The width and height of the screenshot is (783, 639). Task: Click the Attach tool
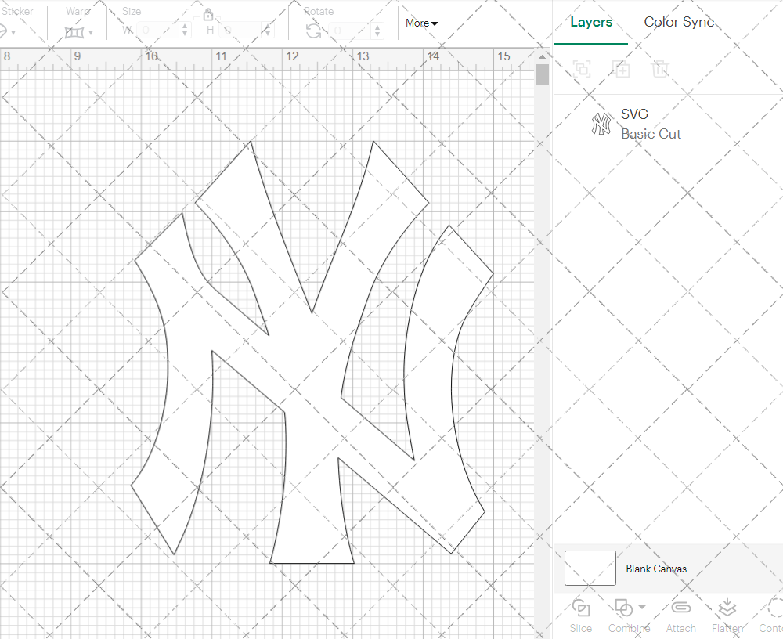pos(680,616)
